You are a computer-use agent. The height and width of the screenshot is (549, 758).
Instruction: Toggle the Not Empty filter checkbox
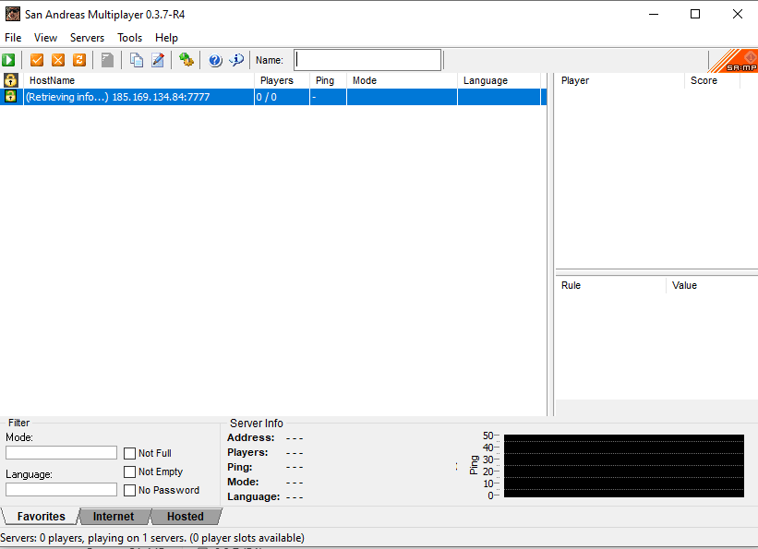(130, 471)
